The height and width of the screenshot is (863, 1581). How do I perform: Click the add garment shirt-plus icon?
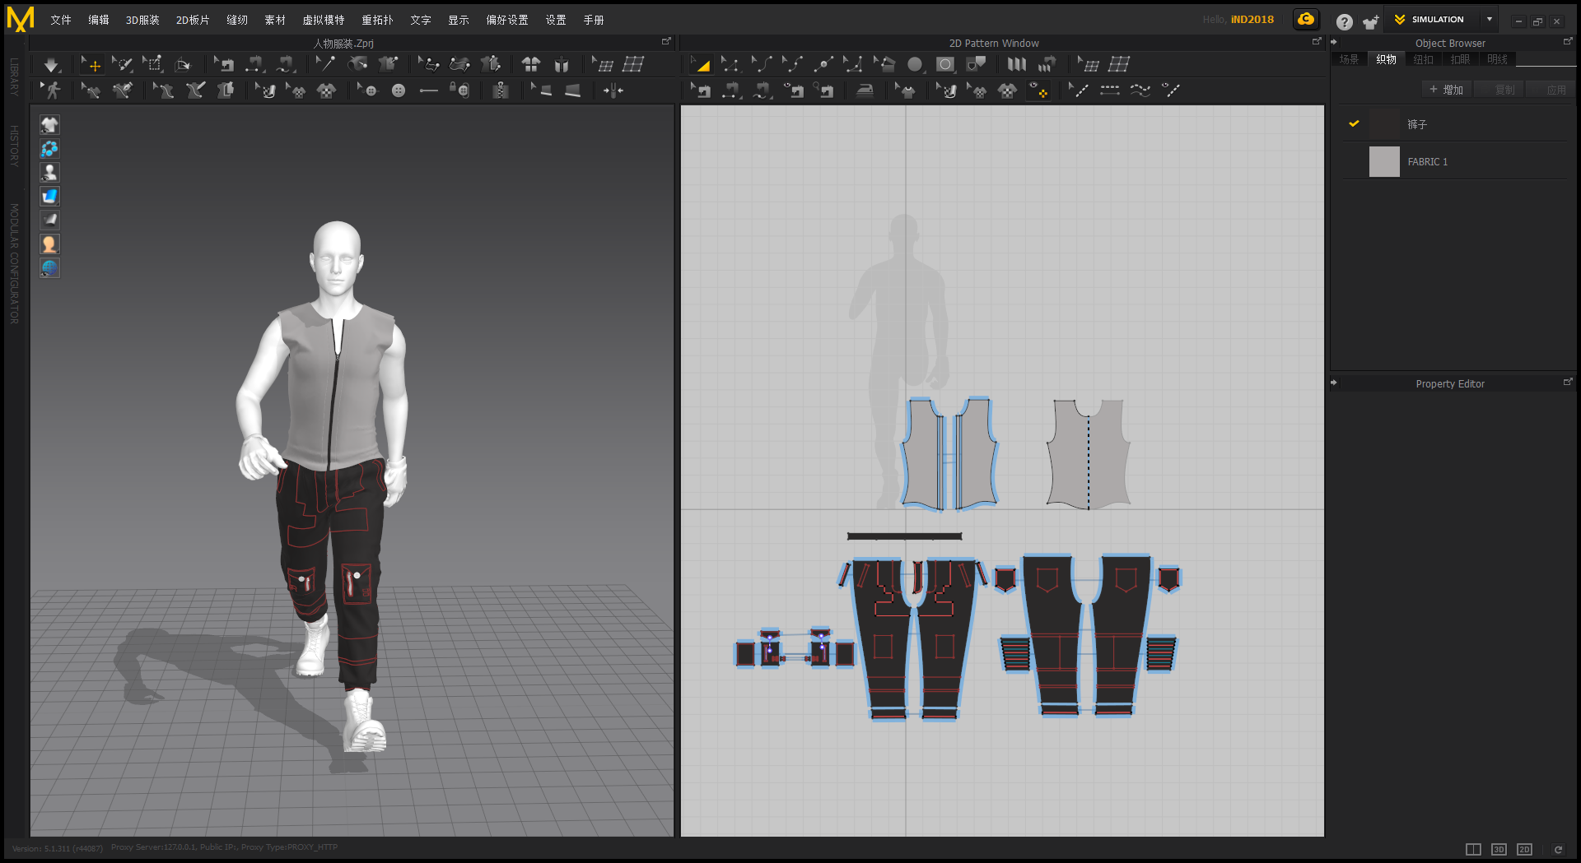point(1370,22)
